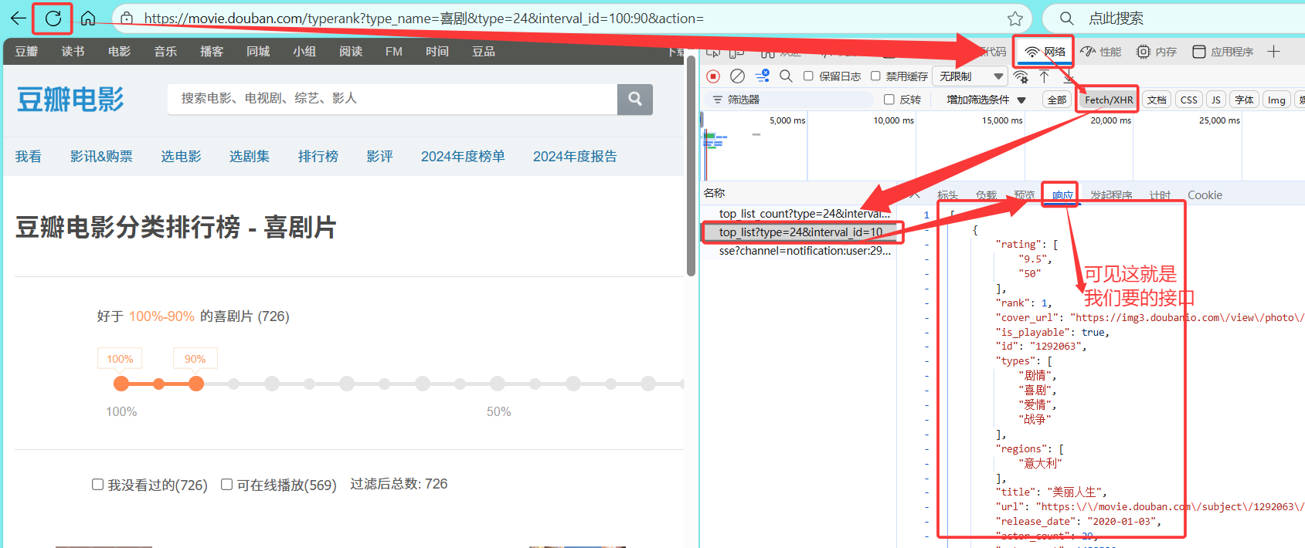Image resolution: width=1305 pixels, height=548 pixels.
Task: Open the Application (应用程序) panel
Action: tap(1222, 52)
